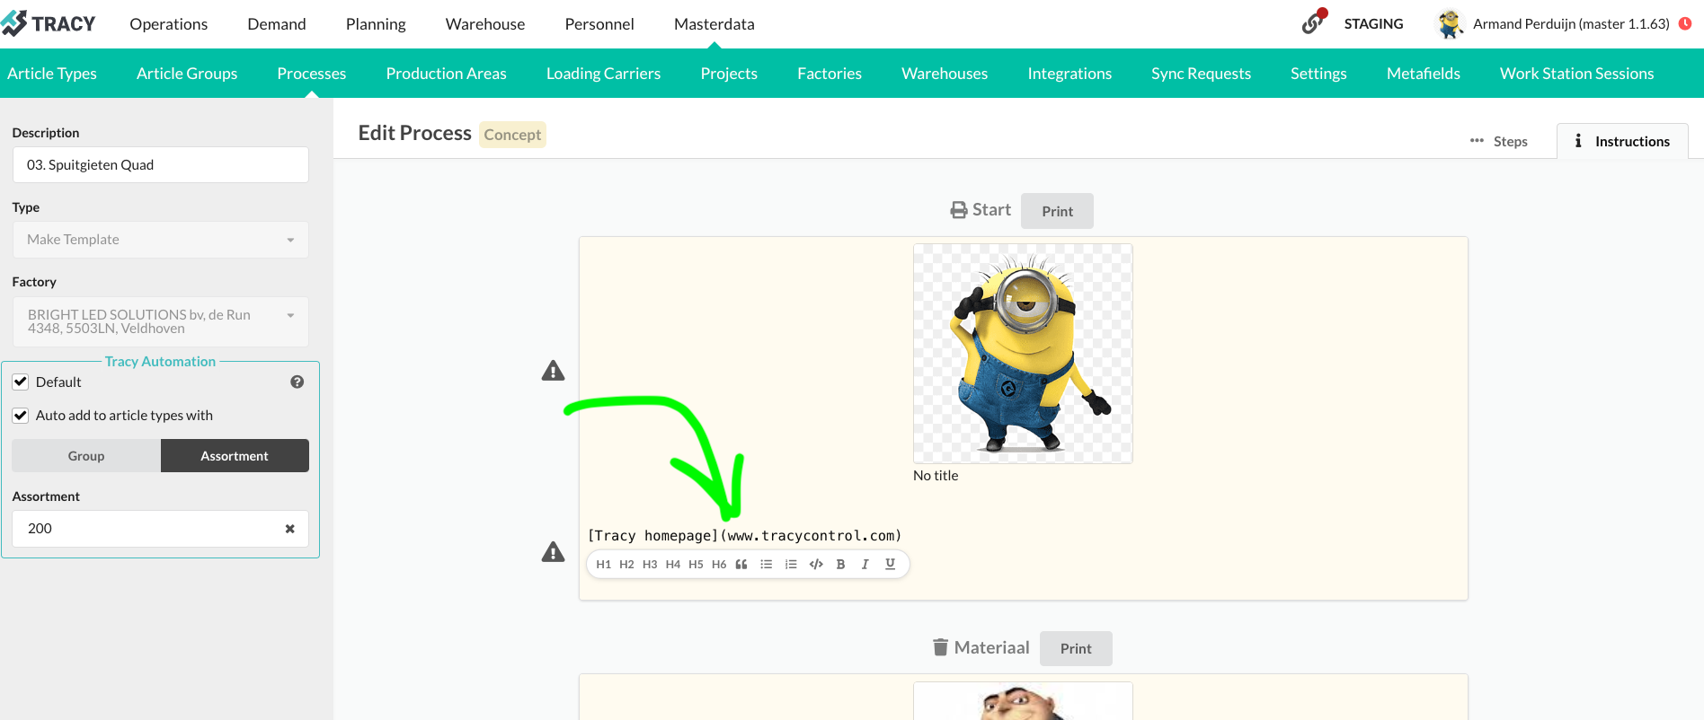This screenshot has height=720, width=1704.
Task: Go to Article Groups tab
Action: coord(187,74)
